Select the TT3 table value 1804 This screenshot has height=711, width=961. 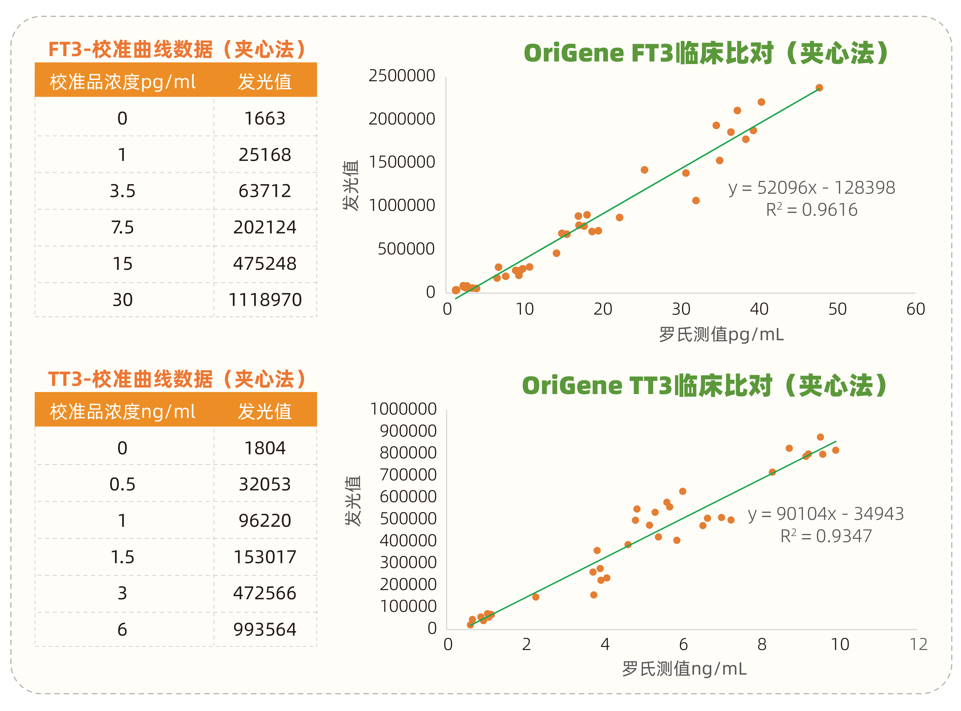coord(265,448)
